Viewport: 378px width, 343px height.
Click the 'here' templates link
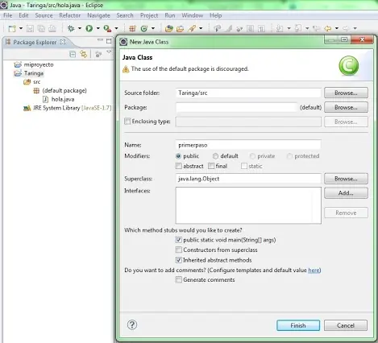[314, 270]
